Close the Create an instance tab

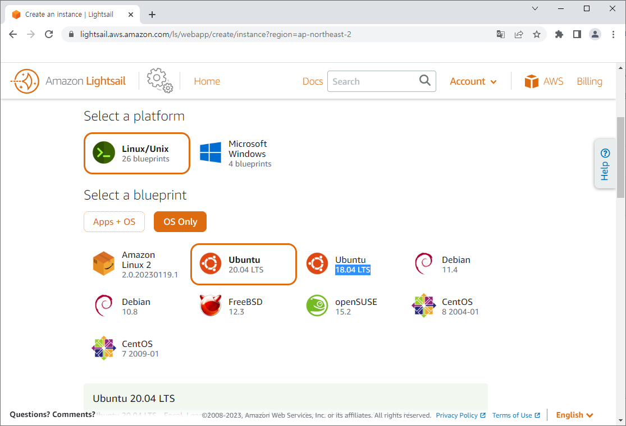131,15
